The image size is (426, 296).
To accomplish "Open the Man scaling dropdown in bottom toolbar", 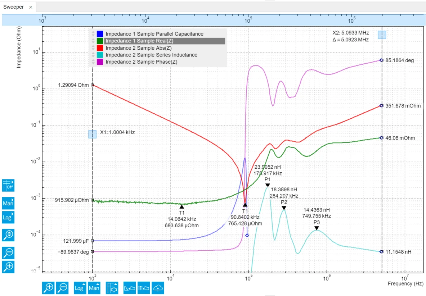I will pos(94,288).
